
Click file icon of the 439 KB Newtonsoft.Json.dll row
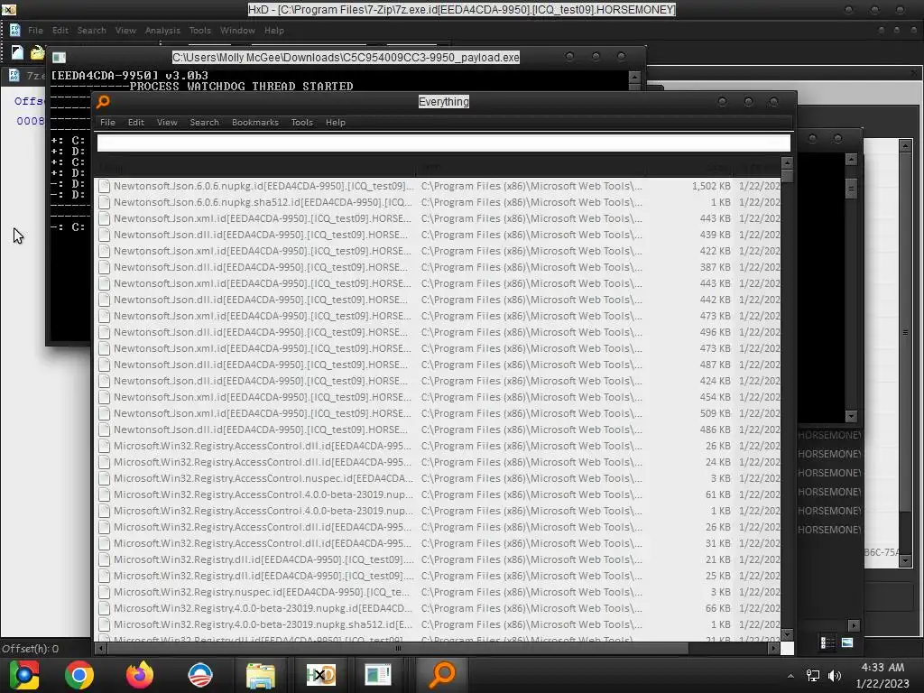105,235
